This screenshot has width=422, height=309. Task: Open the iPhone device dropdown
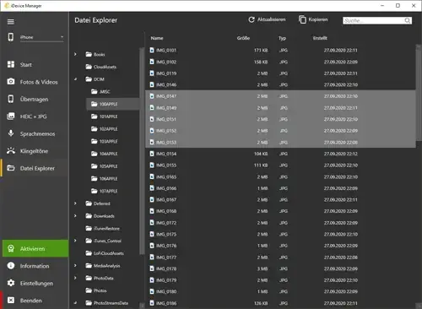42,37
